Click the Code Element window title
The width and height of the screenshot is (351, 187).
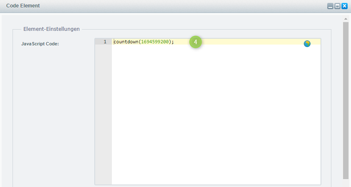[23, 6]
